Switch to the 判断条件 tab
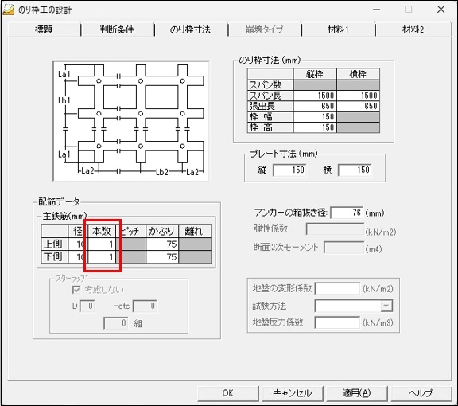Image resolution: width=458 pixels, height=406 pixels. [117, 29]
